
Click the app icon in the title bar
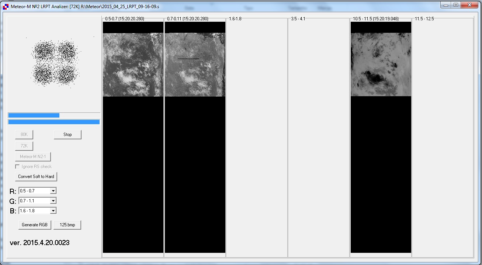point(6,7)
